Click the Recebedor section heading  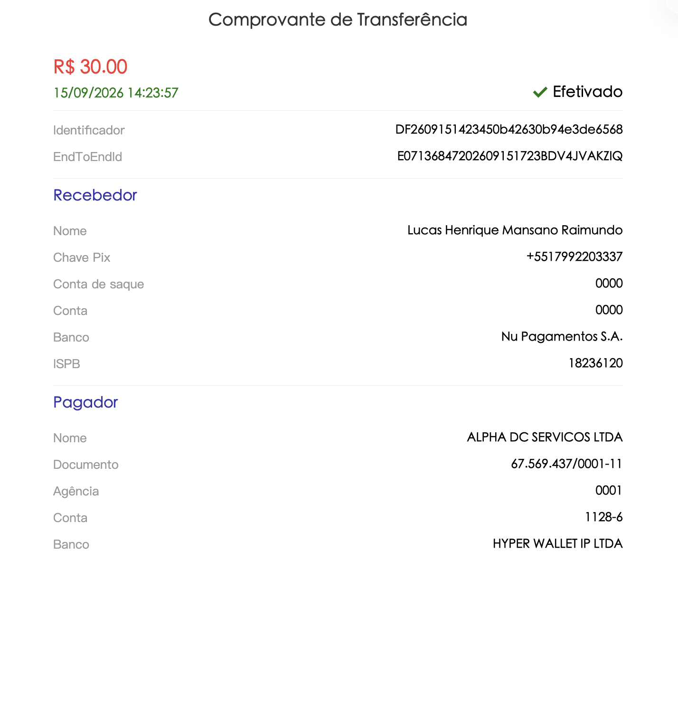click(95, 195)
